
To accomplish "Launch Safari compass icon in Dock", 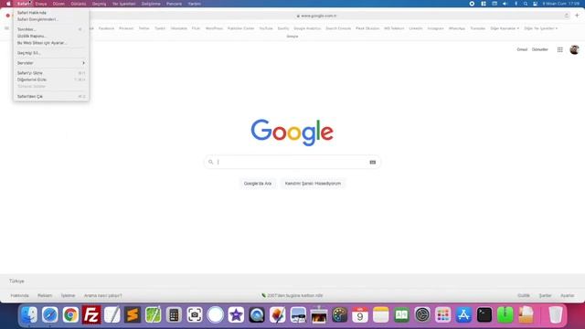I will [50, 314].
